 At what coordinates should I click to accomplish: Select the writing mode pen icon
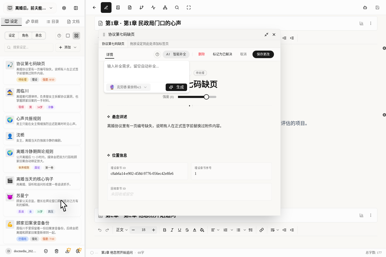(106, 7)
